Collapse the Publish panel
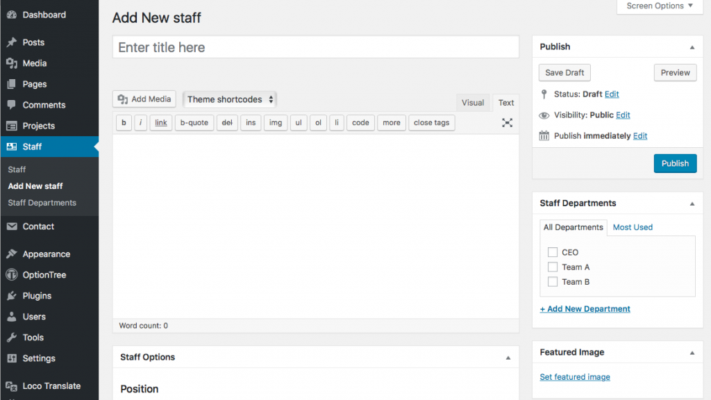Screen dimensions: 711x400 [x=692, y=47]
